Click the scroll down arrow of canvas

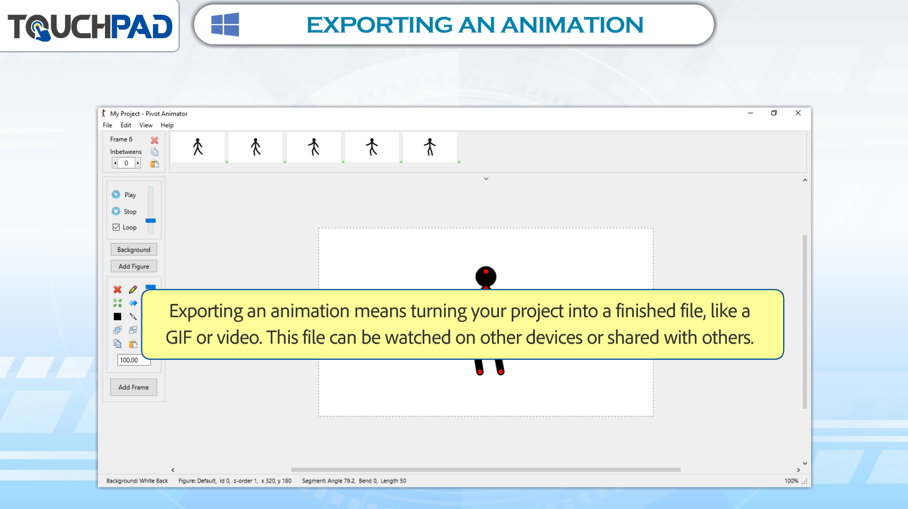click(805, 464)
